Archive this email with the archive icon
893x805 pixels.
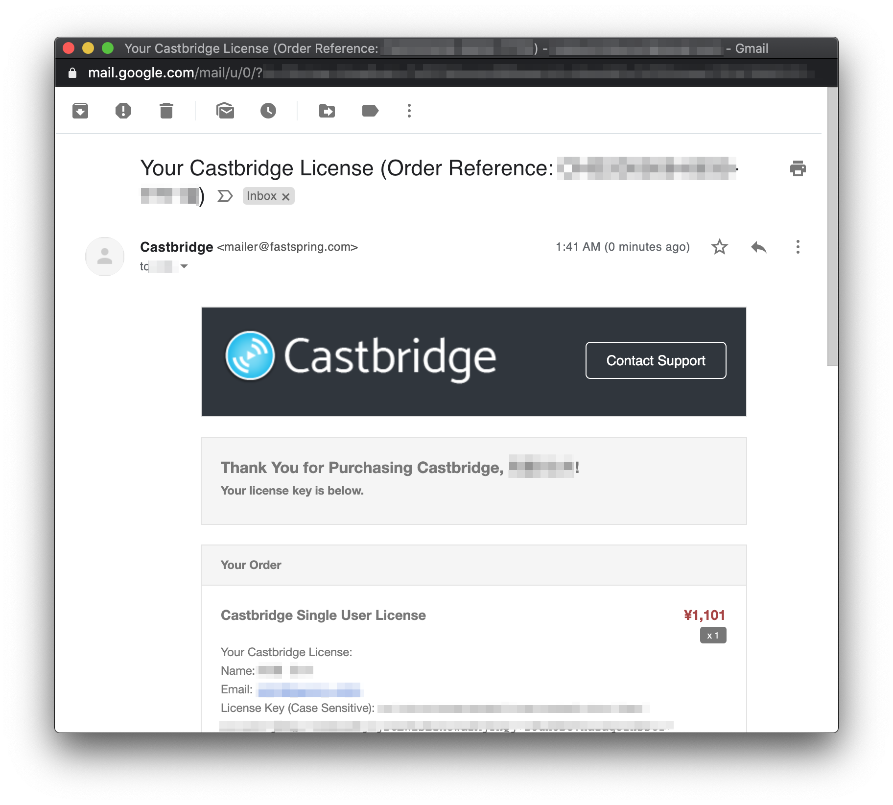click(x=80, y=111)
